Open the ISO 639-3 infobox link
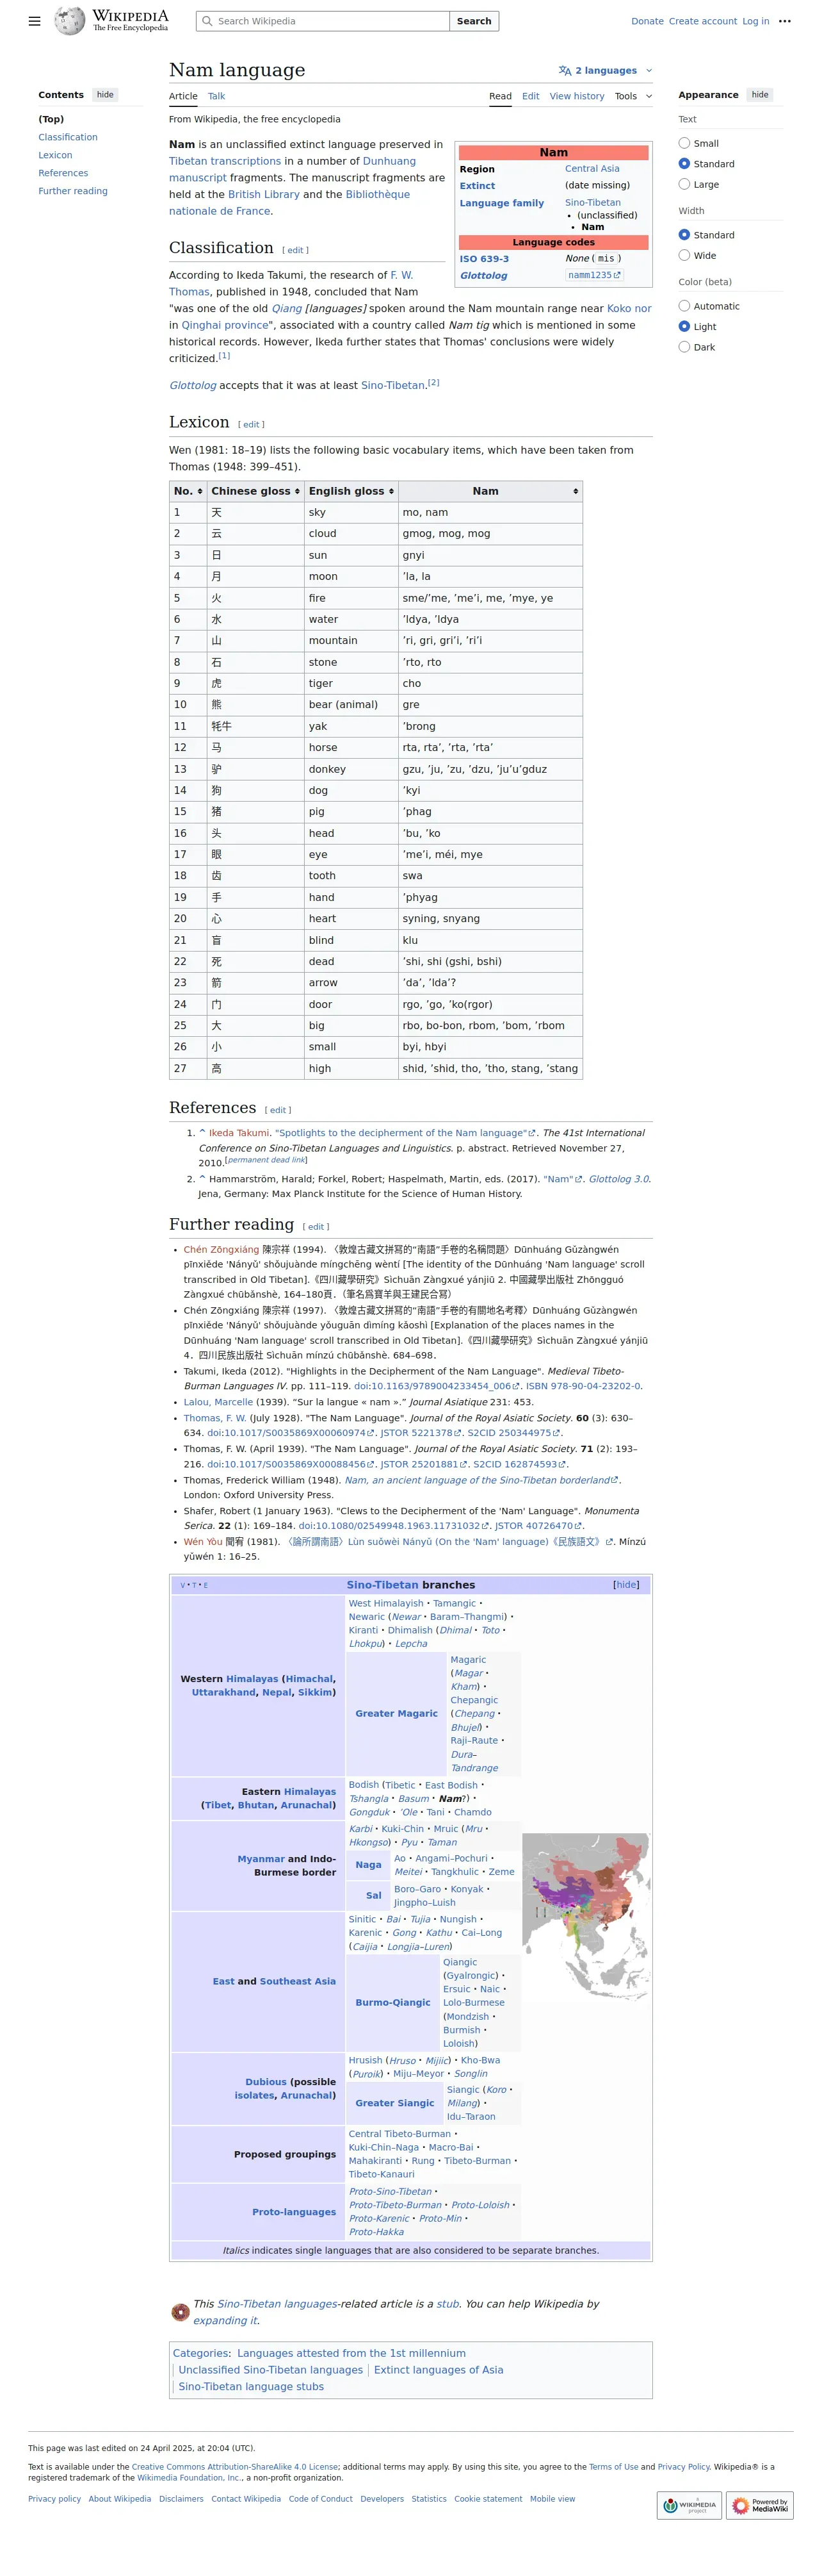 (x=485, y=259)
